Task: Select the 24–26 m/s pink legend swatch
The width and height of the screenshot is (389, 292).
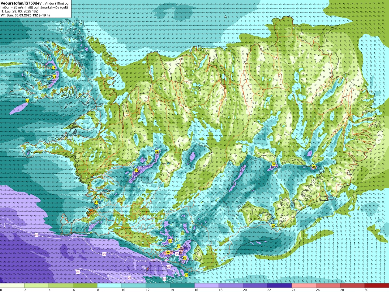Action: 304,286
